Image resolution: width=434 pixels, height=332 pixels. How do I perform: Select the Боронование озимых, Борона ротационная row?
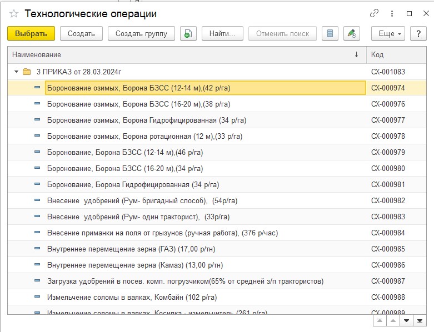click(144, 136)
